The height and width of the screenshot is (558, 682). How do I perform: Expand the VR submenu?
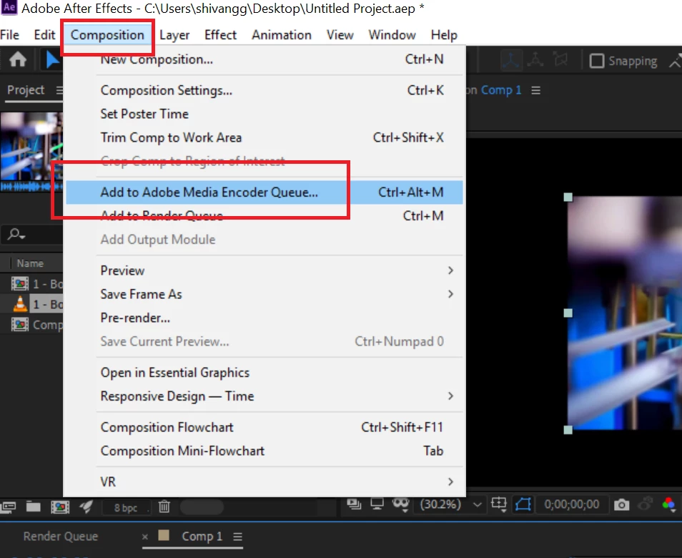pyautogui.click(x=450, y=482)
